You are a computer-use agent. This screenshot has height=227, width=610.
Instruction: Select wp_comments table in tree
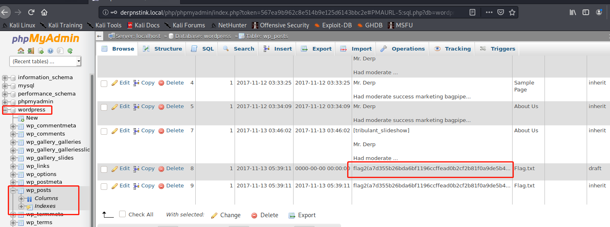pos(45,134)
